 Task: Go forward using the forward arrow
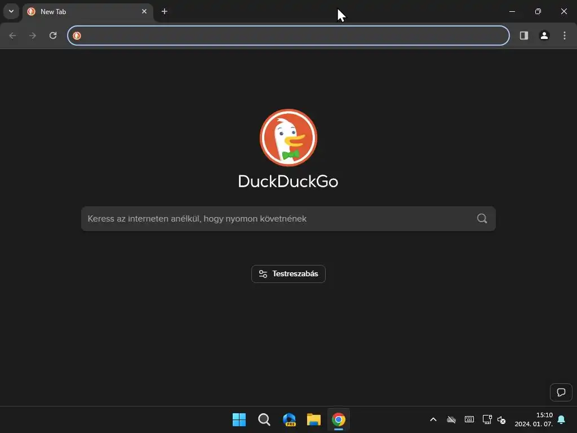[33, 36]
